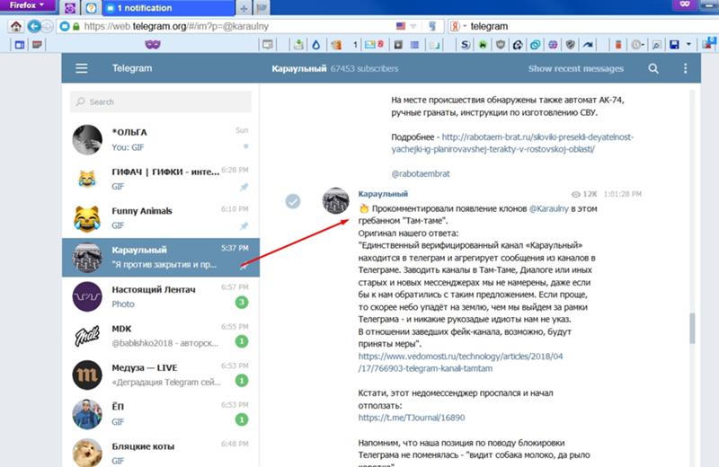The height and width of the screenshot is (467, 719).
Task: Click the Караульный channel title in header
Action: [x=299, y=69]
